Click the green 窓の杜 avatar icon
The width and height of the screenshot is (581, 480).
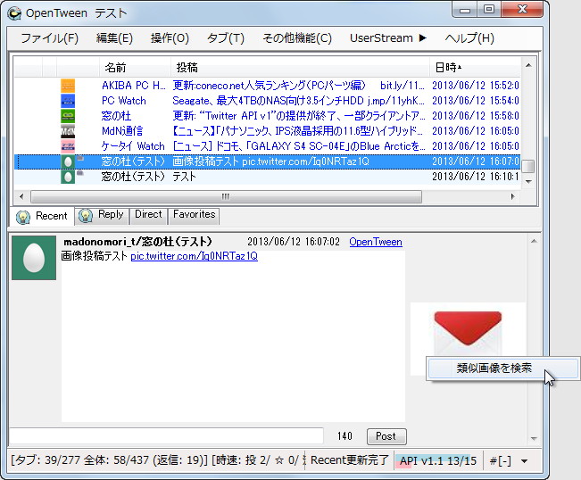(68, 116)
